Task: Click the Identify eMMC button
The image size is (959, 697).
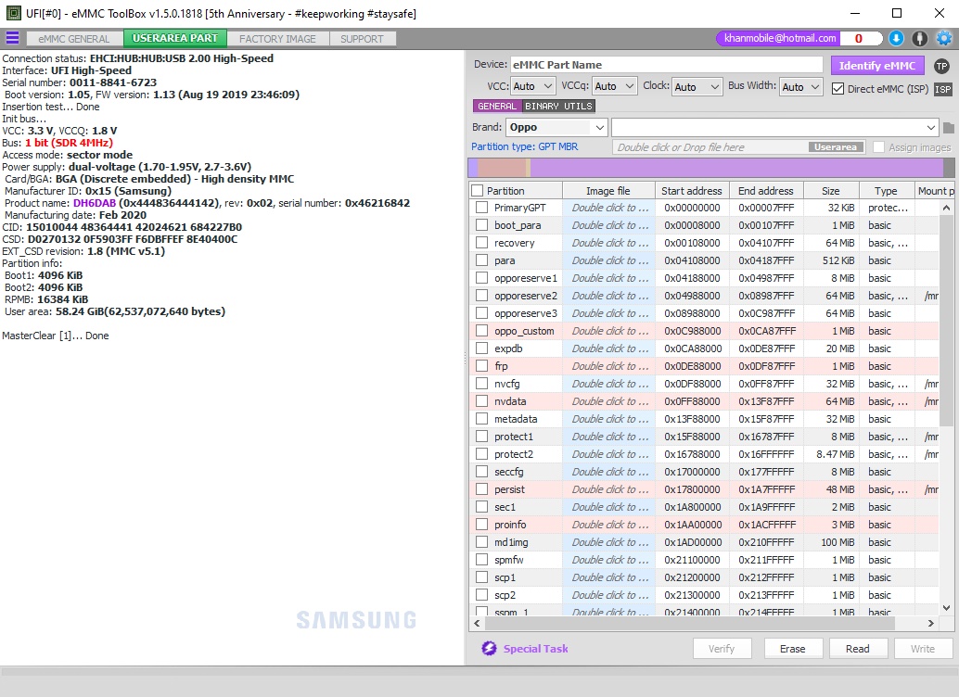Action: [x=877, y=66]
